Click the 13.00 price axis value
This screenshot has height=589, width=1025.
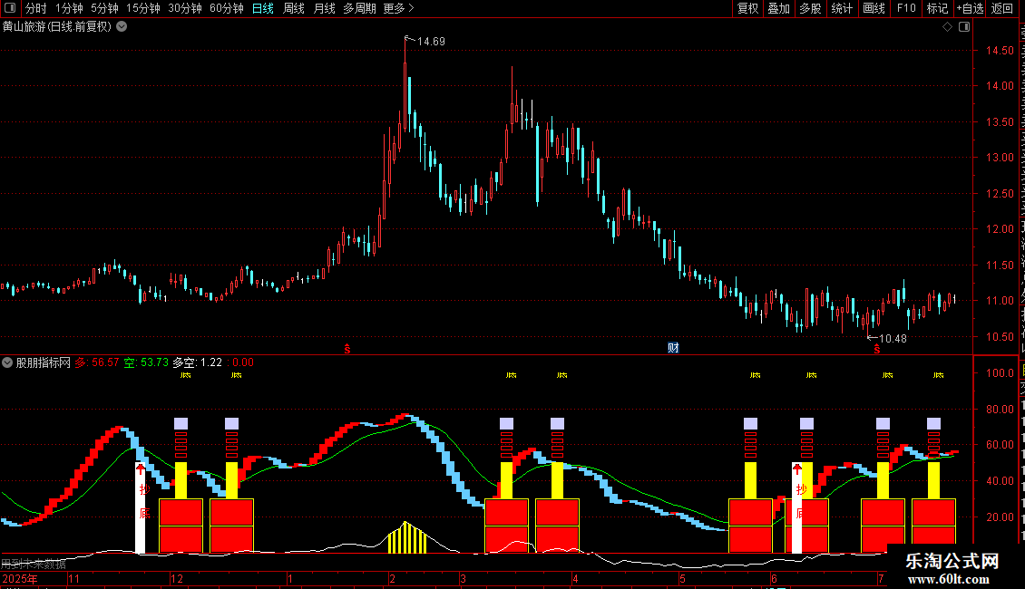[1000, 158]
